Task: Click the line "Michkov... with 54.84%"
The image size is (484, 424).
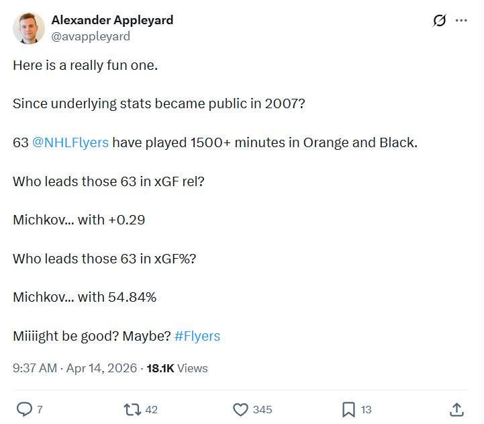Action: pos(85,297)
